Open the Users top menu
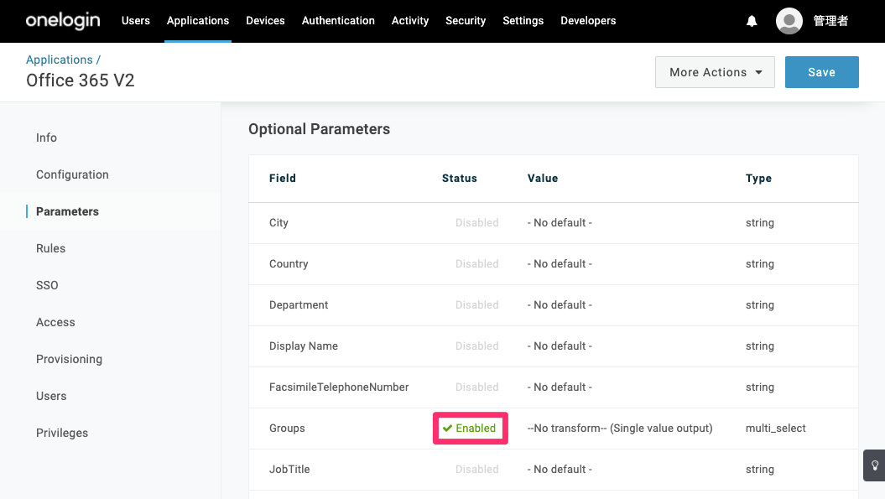885x499 pixels. point(135,21)
